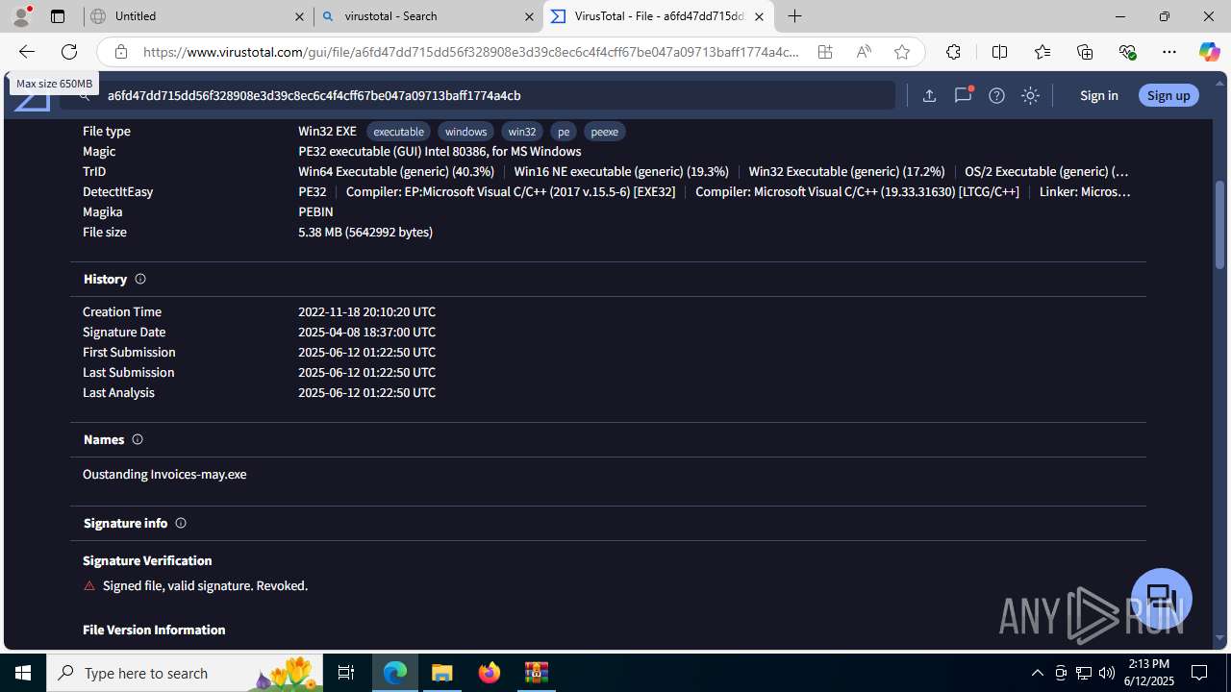Open the Copilot sidebar icon
This screenshot has height=692, width=1231.
point(1209,52)
